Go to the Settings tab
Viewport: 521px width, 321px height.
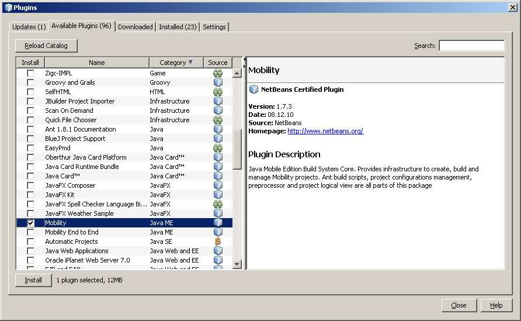click(x=214, y=27)
